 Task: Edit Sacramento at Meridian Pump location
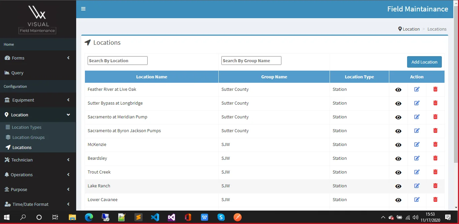coord(417,117)
